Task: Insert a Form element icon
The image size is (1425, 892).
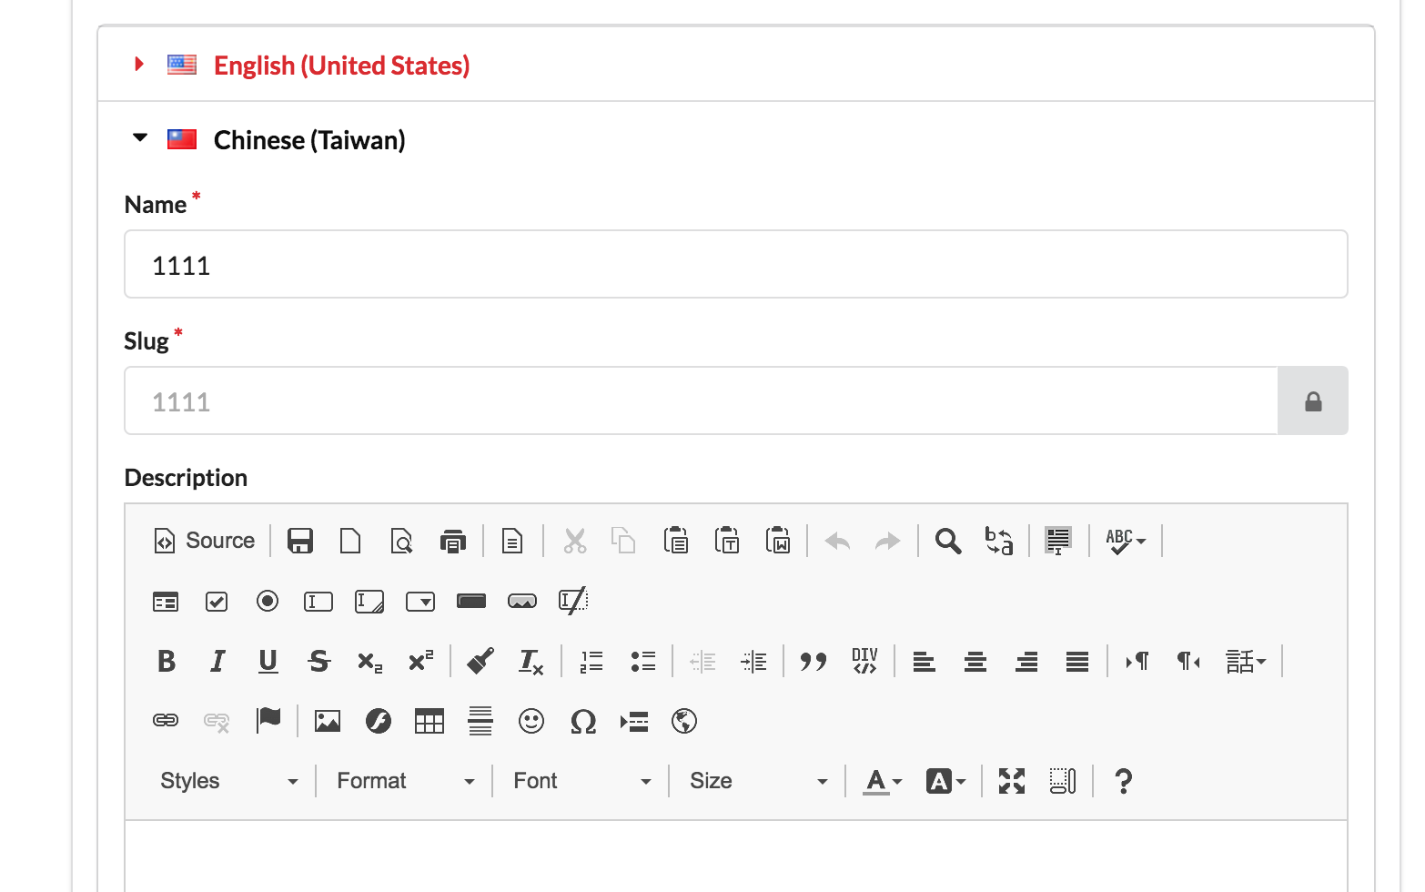Action: tap(166, 601)
